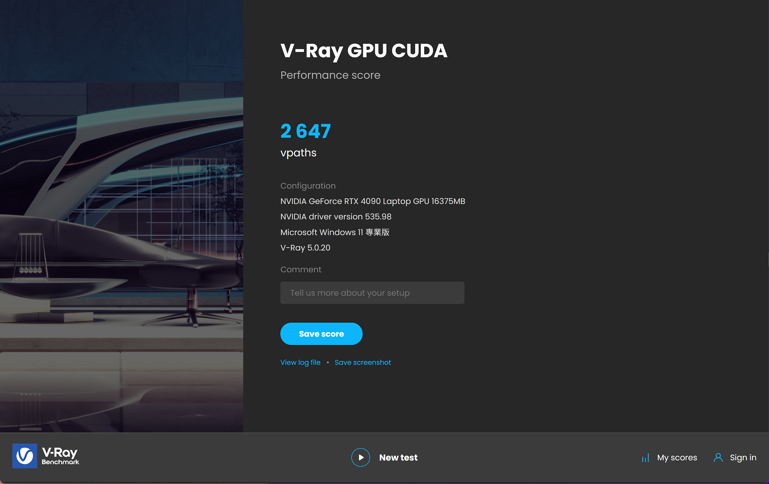This screenshot has width=769, height=484.
Task: Click the V-Ray Benchmark wordmark text
Action: (x=60, y=456)
